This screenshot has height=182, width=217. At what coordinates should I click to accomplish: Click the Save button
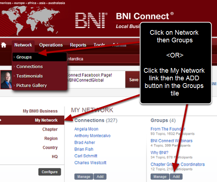pos(133,80)
